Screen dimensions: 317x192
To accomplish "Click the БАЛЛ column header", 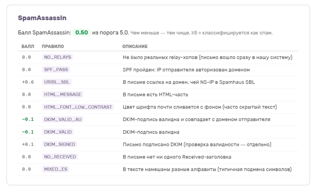I will 28,46.
